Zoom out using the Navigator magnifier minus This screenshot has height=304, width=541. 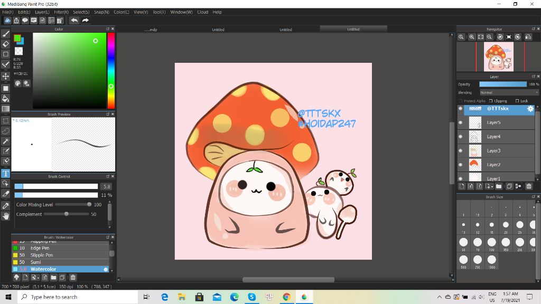coord(489,37)
